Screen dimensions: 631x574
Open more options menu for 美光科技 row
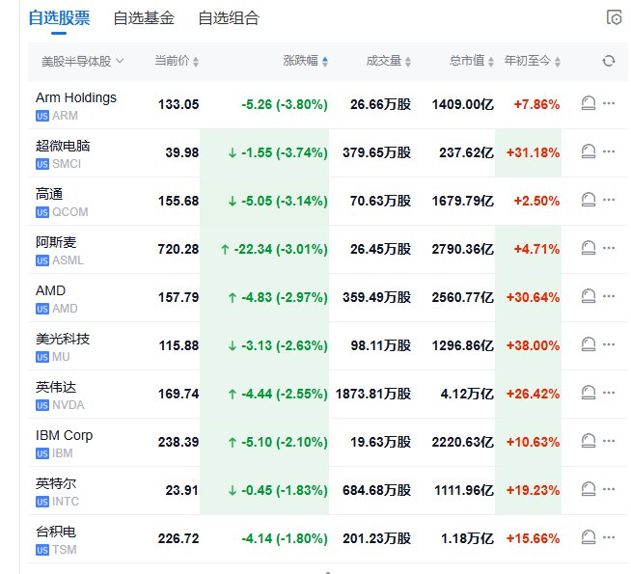(609, 344)
